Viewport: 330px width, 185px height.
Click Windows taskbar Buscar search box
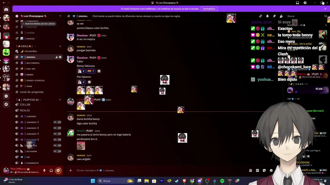click(x=116, y=181)
